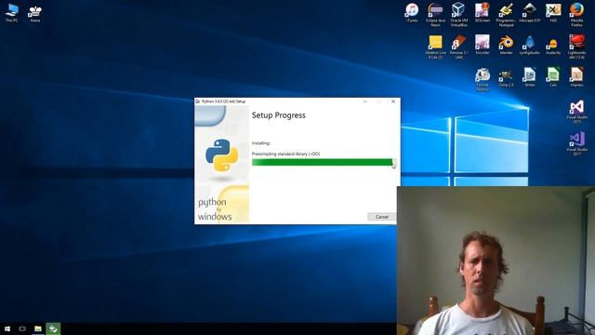Open the Encoder desktop shortcut
The width and height of the screenshot is (595, 335).
483,45
